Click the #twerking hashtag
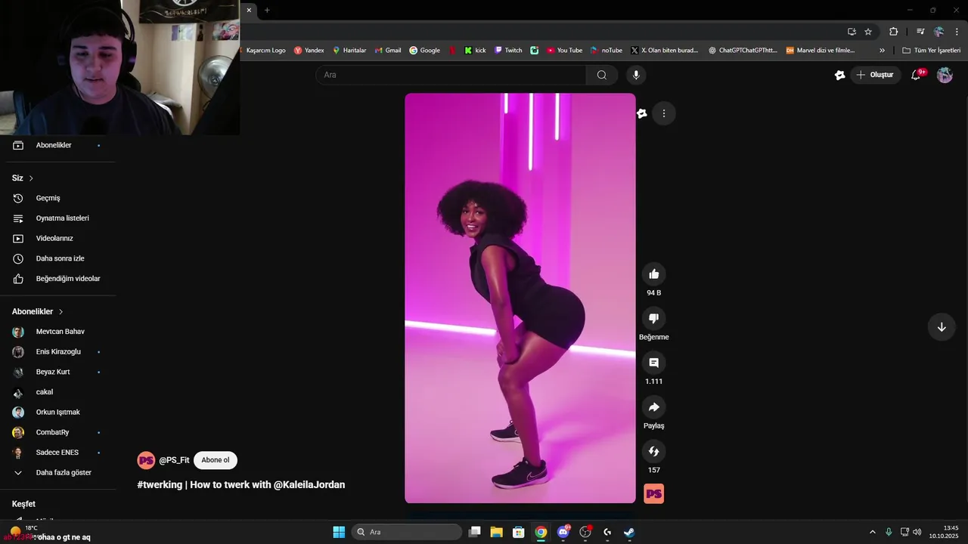968x544 pixels. (160, 485)
